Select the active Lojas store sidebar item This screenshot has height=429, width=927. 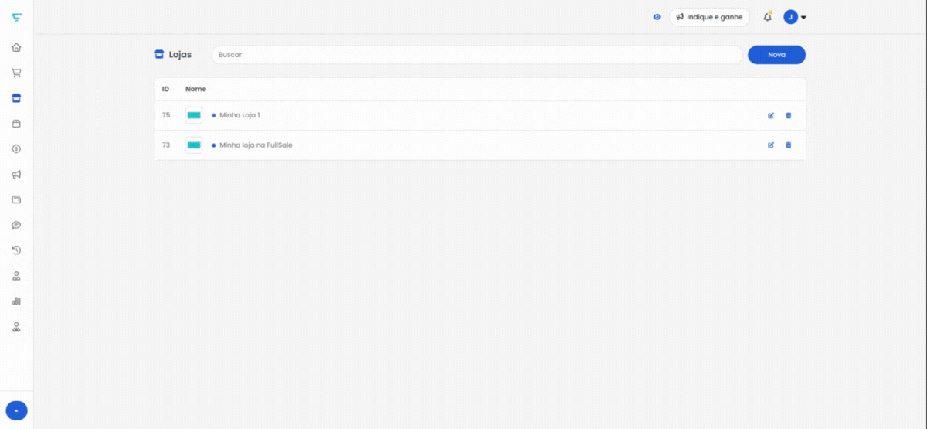click(16, 98)
